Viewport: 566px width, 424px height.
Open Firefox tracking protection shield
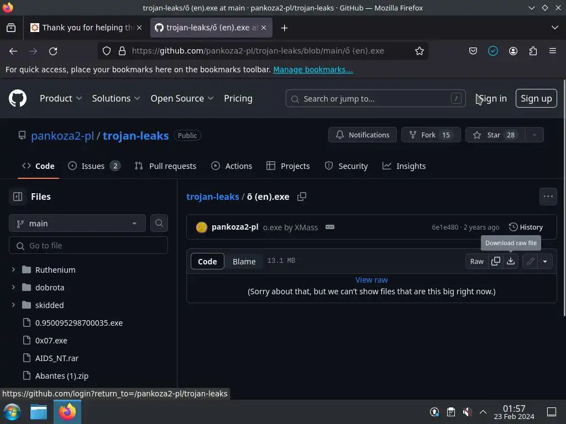(107, 51)
